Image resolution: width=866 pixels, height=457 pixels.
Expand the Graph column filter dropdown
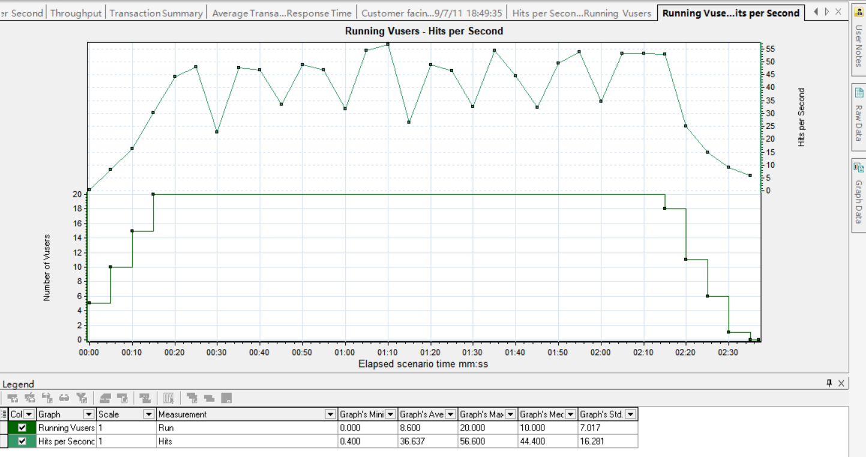tap(89, 414)
